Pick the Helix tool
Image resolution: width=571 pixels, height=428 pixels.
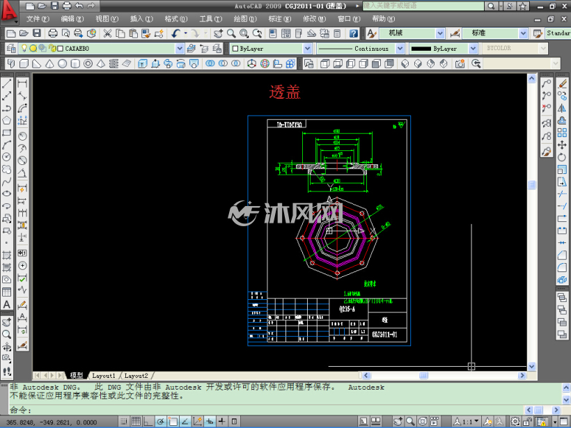point(114,64)
